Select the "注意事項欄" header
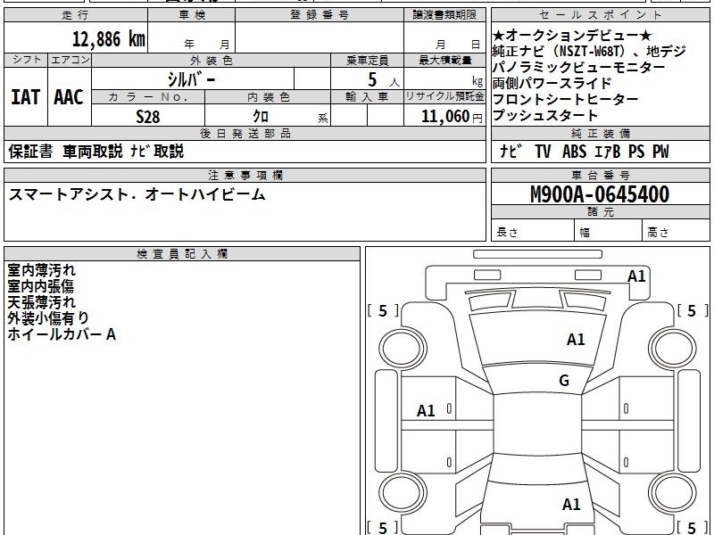 [x=245, y=175]
